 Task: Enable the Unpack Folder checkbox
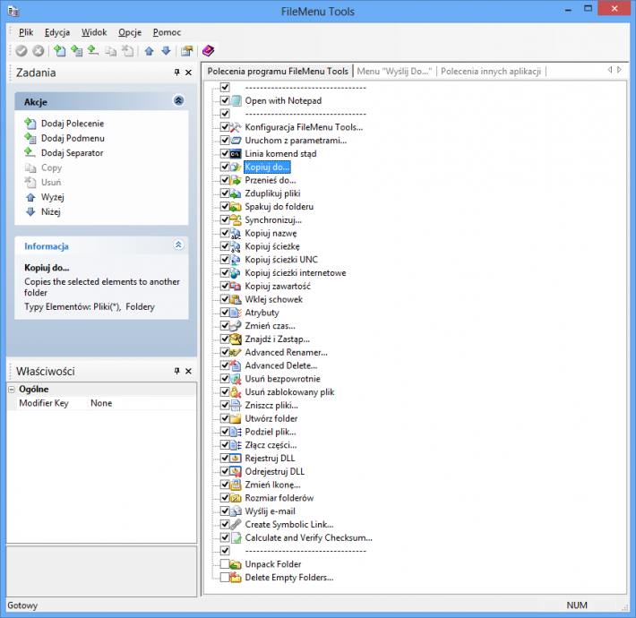225,564
